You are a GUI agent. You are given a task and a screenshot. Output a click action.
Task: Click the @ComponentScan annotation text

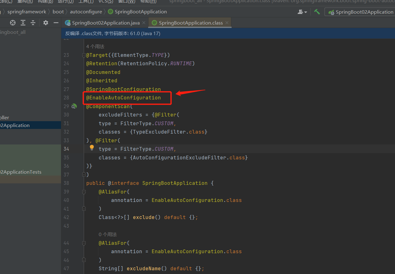(x=108, y=107)
